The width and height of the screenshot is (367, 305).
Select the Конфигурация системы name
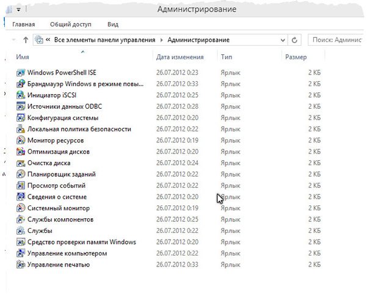tap(63, 117)
